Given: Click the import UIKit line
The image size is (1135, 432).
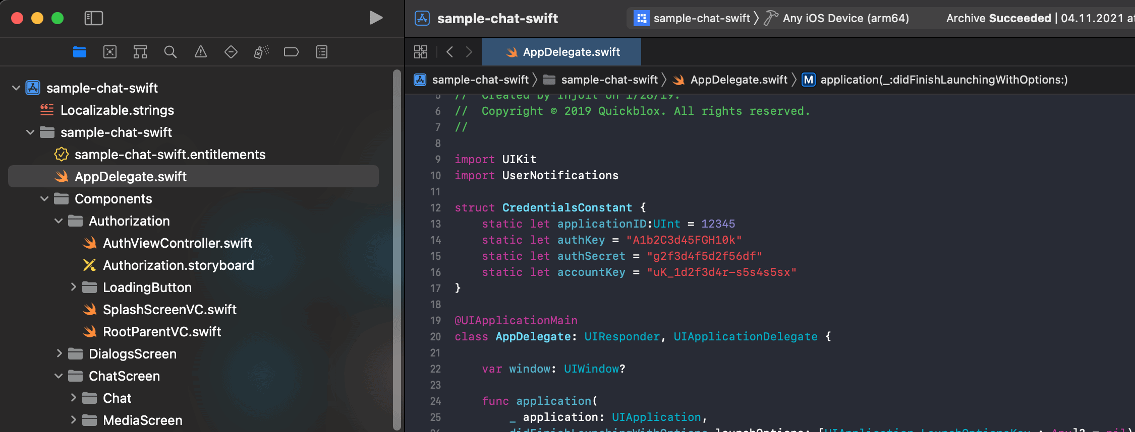Looking at the screenshot, I should point(495,159).
